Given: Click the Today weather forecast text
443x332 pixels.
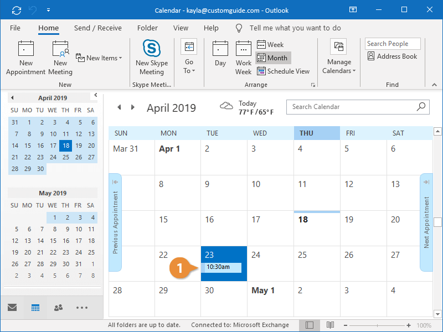Looking at the screenshot, I should pyautogui.click(x=256, y=107).
